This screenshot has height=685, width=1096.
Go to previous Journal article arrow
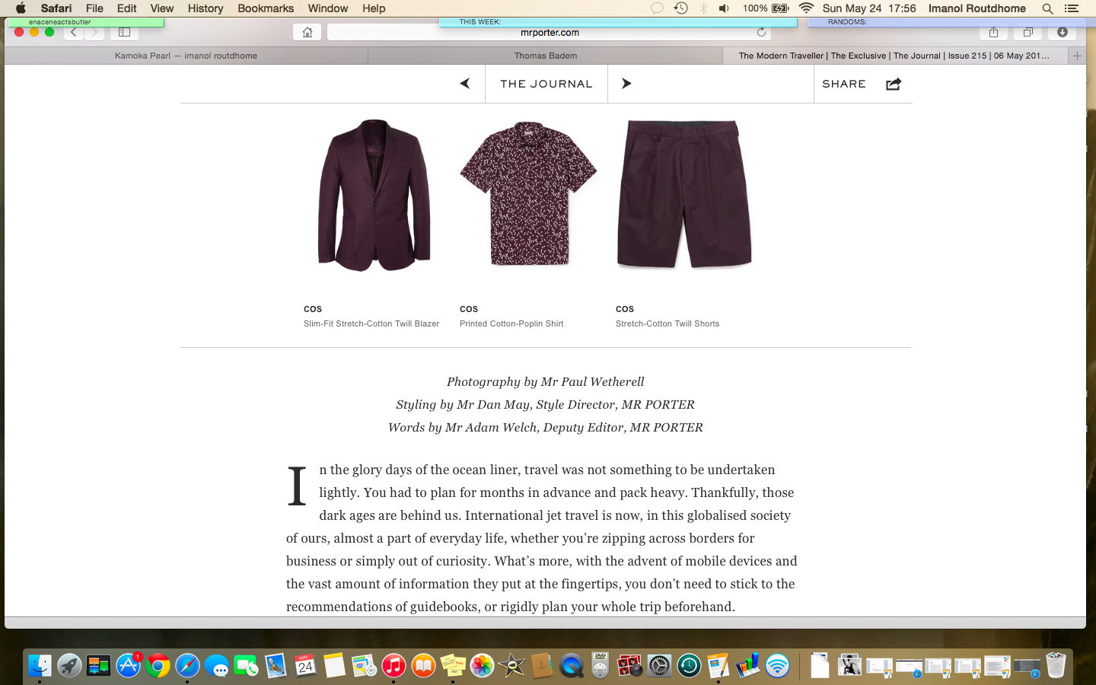465,84
